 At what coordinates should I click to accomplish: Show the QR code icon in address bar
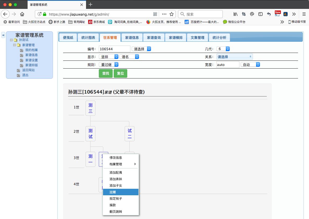point(155,14)
